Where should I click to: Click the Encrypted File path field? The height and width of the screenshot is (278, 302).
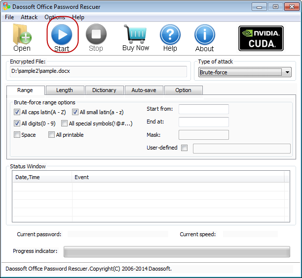coord(98,71)
